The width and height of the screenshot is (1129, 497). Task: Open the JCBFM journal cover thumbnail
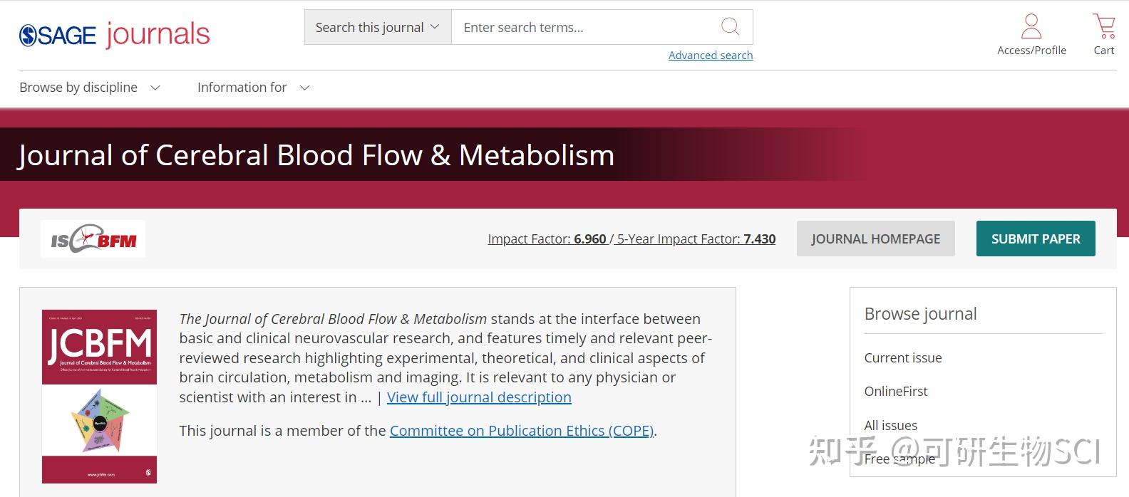99,396
